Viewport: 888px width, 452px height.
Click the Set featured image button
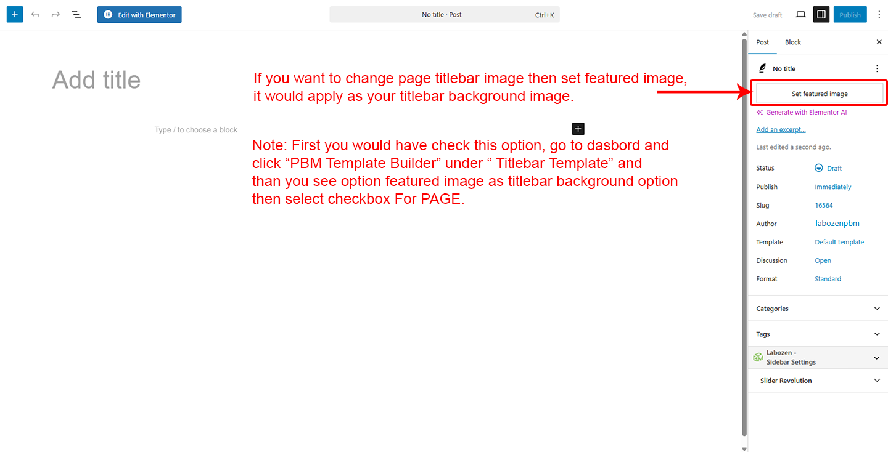[x=820, y=94]
